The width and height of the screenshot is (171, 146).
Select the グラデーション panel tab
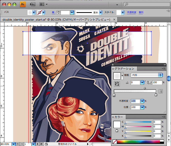tap(124, 69)
